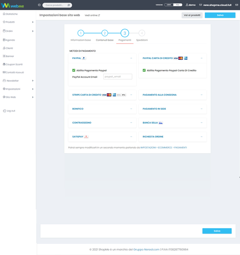240x255 pixels.
Task: Click the Vai ai prodotti button
Action: [192, 15]
